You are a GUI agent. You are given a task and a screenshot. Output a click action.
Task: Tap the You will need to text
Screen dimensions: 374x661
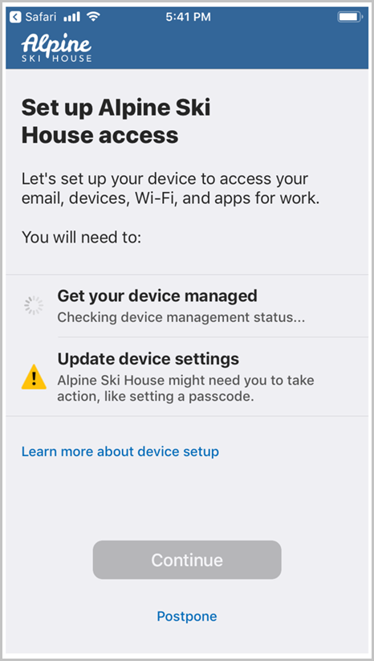tap(81, 237)
